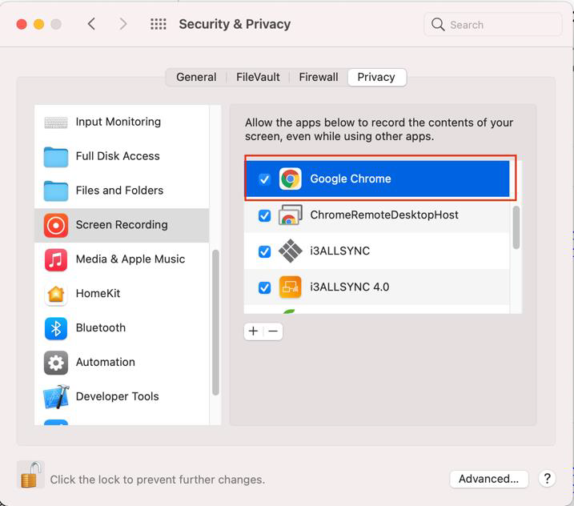Disable the i3ALLSYNC 4.0 checkbox
The height and width of the screenshot is (506, 574).
click(265, 287)
